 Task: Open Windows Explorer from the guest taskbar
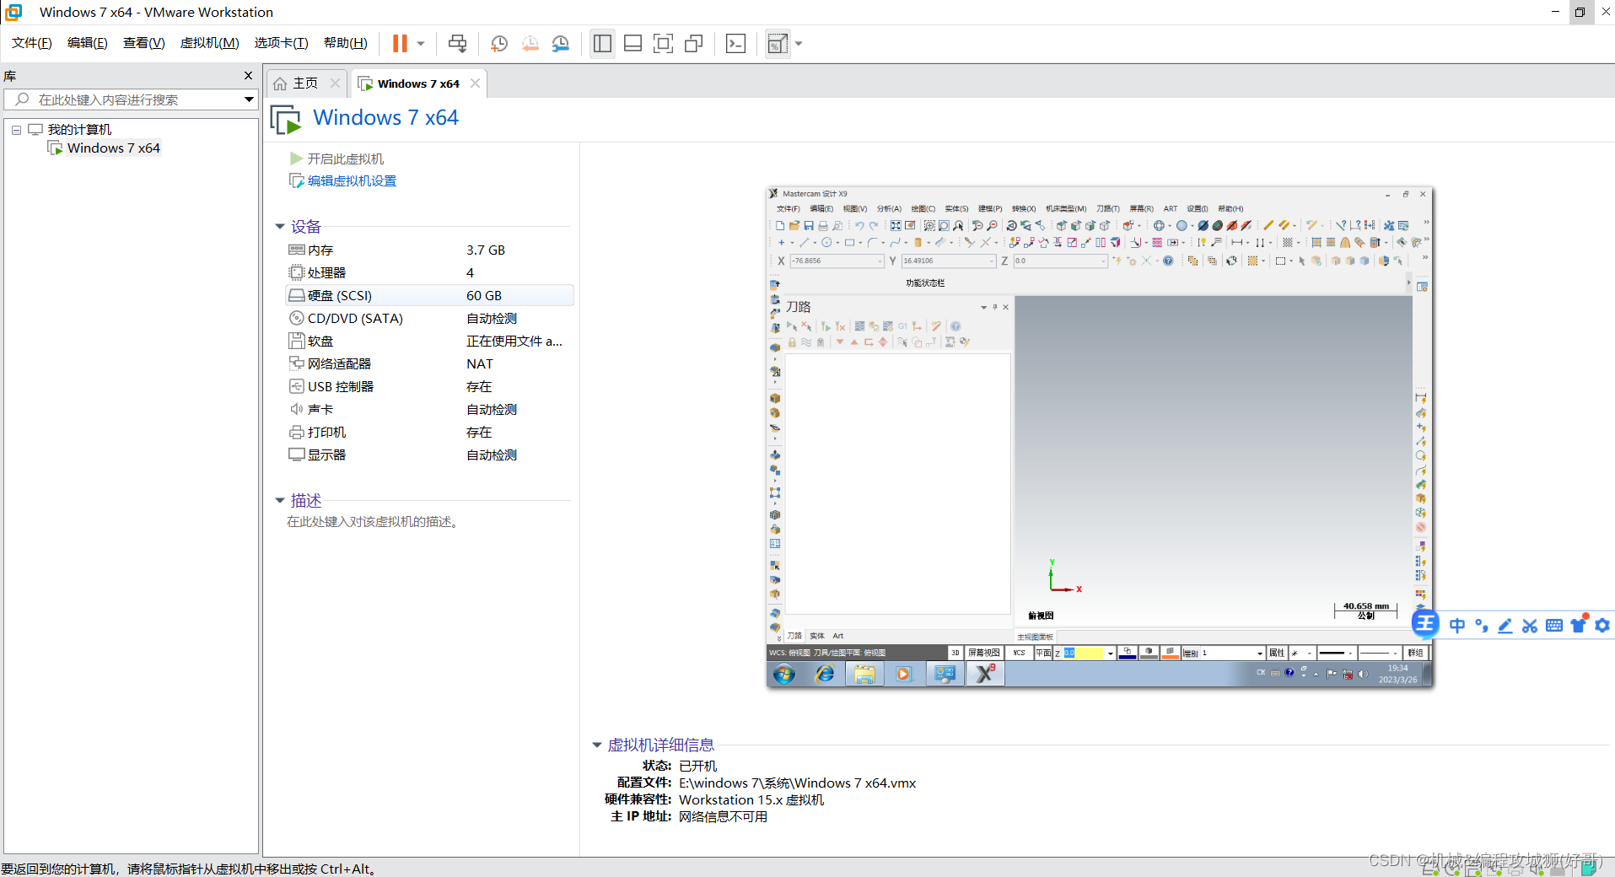pos(864,674)
